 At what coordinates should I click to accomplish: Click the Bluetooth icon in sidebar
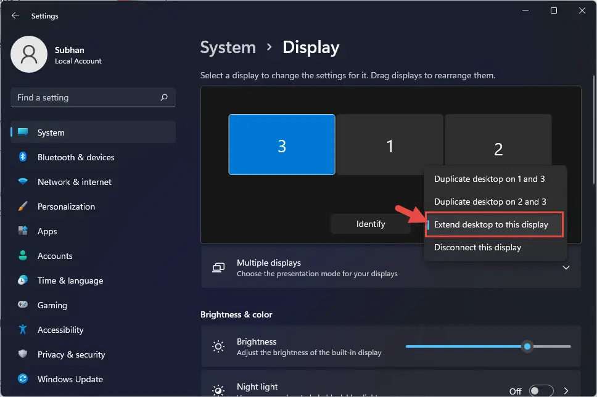coord(23,157)
